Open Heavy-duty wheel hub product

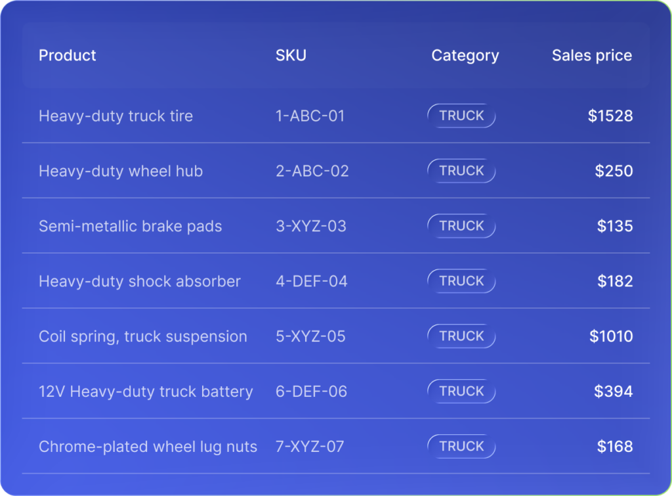pos(121,171)
